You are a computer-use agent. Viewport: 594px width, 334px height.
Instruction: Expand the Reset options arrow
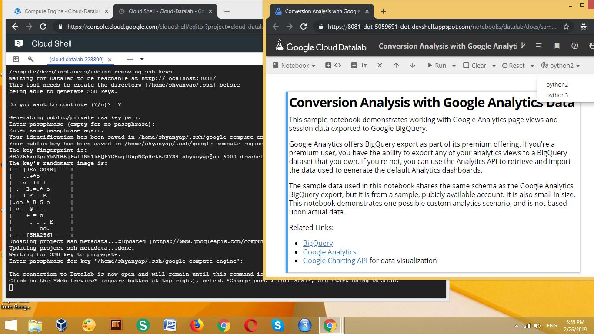click(532, 66)
